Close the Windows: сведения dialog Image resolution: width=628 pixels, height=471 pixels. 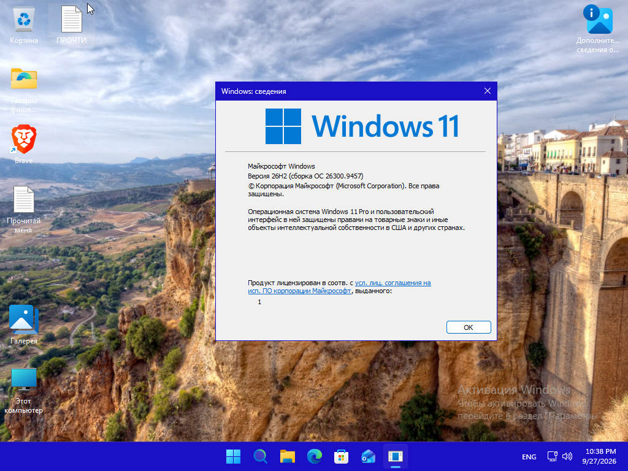(x=488, y=91)
